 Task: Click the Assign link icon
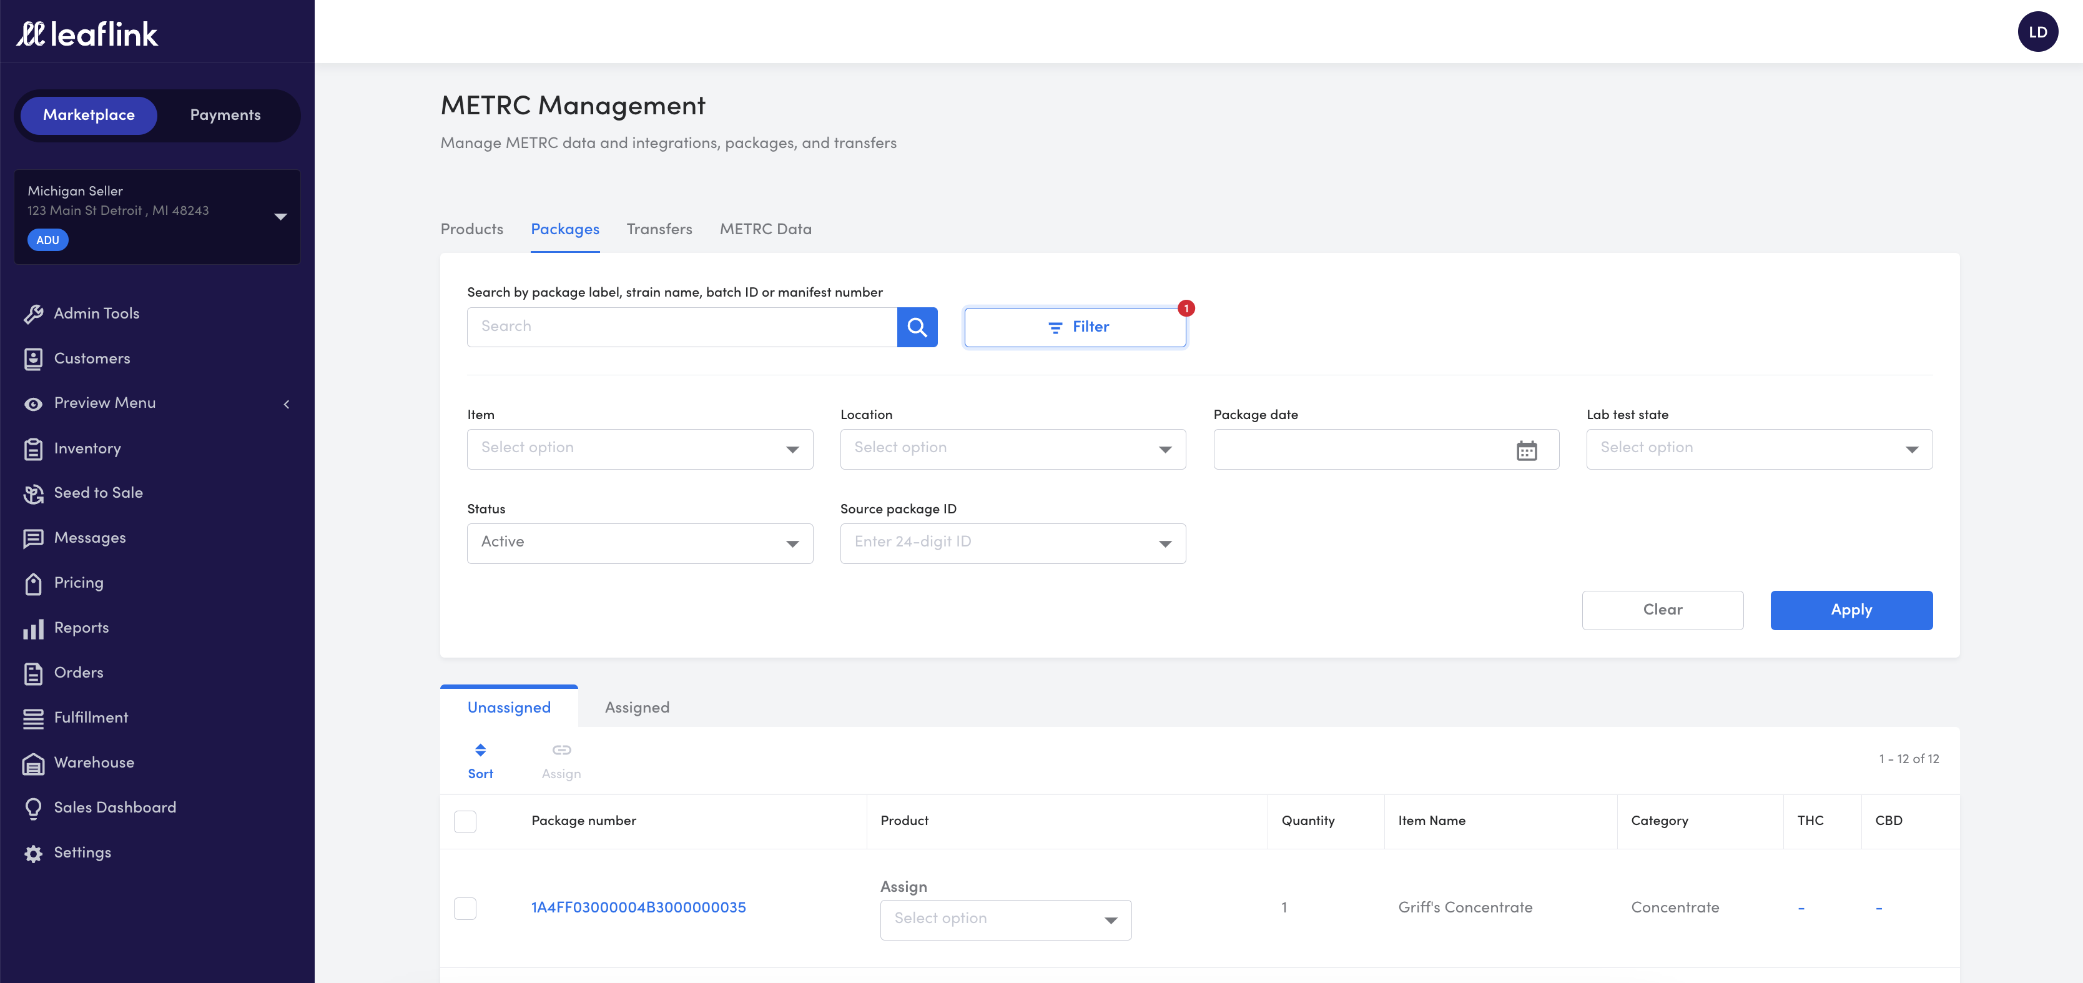point(561,750)
